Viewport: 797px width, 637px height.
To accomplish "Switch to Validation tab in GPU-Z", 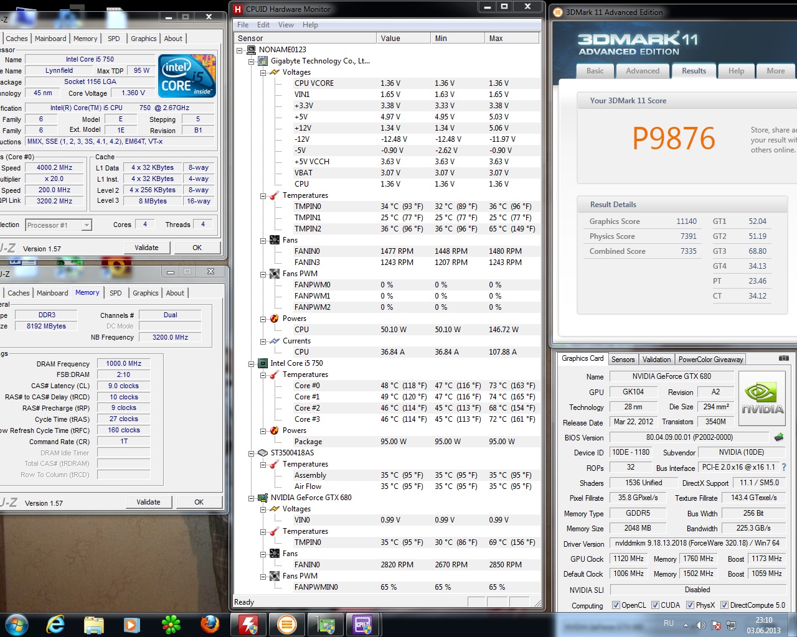I will (656, 360).
